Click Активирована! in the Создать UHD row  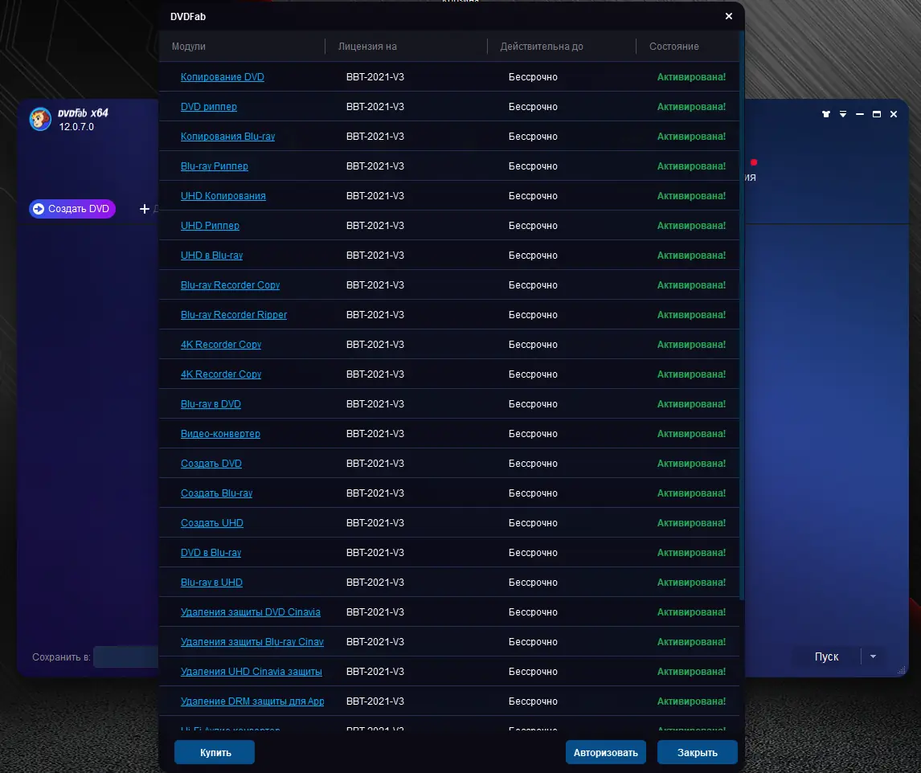pos(691,523)
